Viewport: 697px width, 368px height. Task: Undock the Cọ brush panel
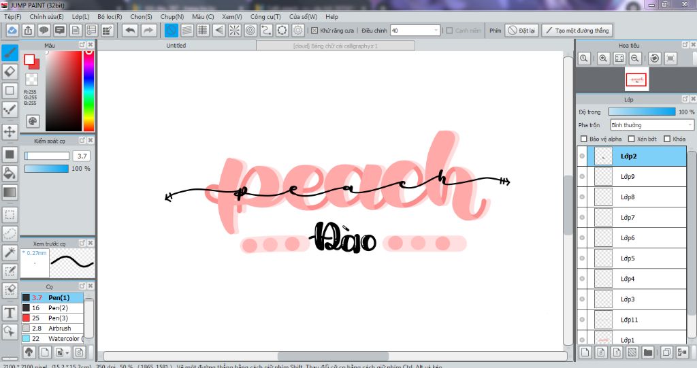[x=82, y=286]
